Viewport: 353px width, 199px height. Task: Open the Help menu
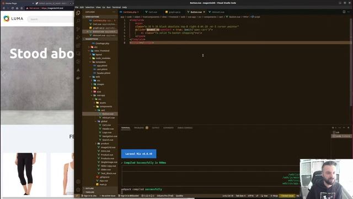[125, 7]
